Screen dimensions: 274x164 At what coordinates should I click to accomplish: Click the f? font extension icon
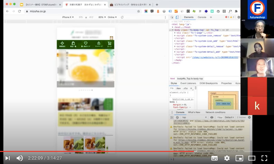pyautogui.click(x=230, y=11)
